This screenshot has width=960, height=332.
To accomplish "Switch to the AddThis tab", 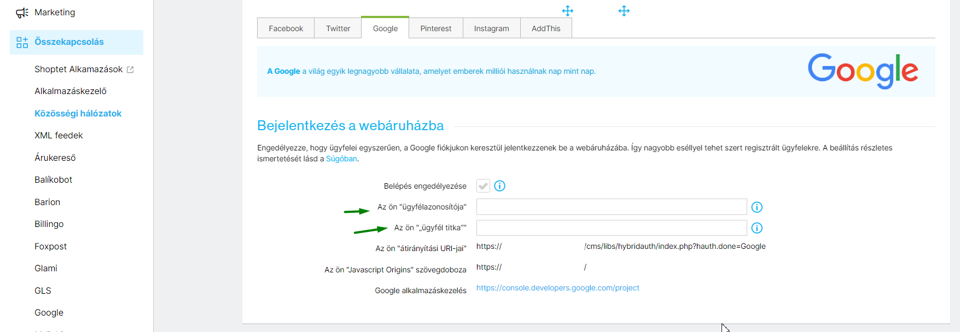I will (546, 28).
